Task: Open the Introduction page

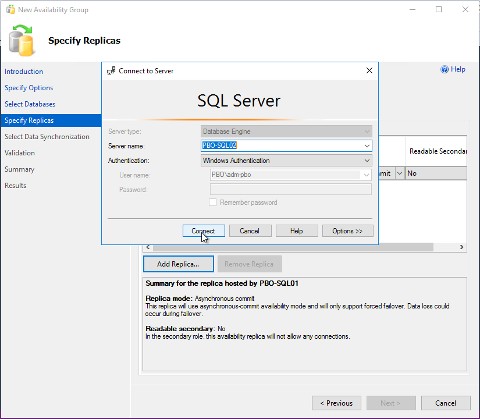Action: [24, 72]
